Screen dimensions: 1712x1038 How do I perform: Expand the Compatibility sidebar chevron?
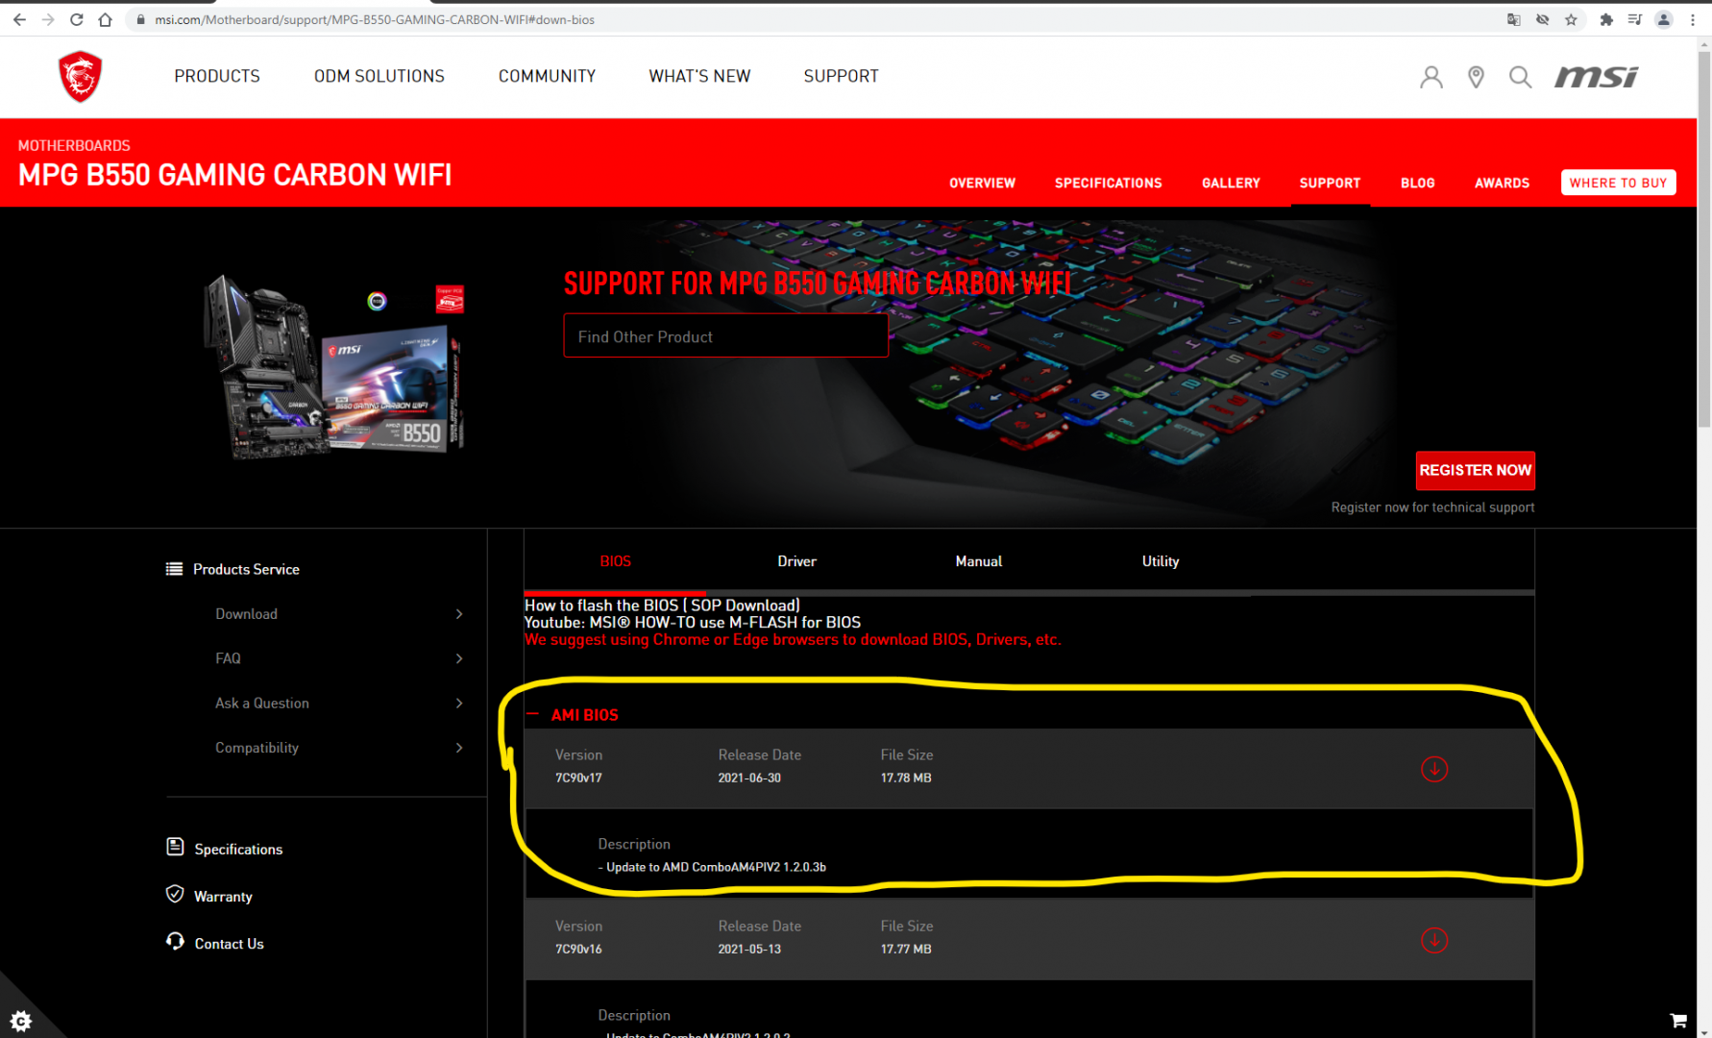coord(459,748)
